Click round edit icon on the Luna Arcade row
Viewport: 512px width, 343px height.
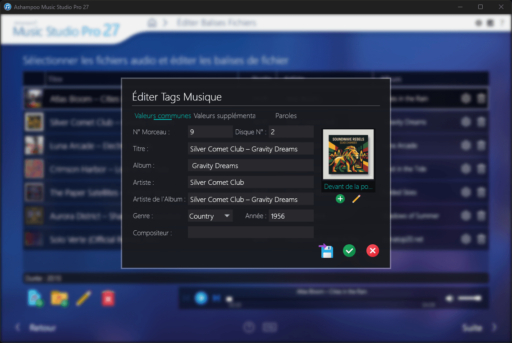[466, 146]
